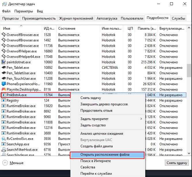
Task: Click the process list scrollbar thumb
Action: coord(189,71)
